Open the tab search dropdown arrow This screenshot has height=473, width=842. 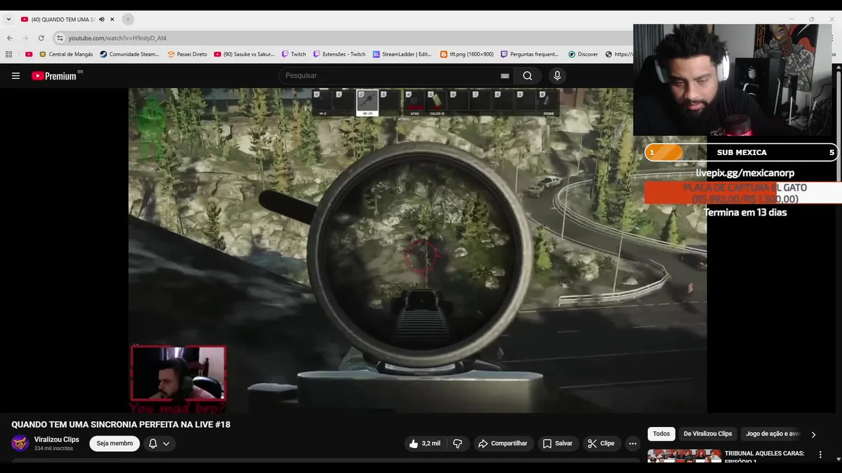tap(9, 20)
